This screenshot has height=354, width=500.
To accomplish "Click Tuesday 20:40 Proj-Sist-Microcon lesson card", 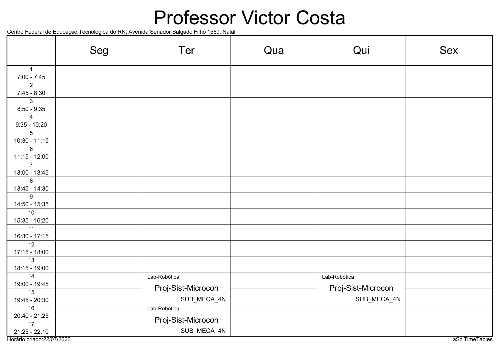I will click(x=187, y=320).
